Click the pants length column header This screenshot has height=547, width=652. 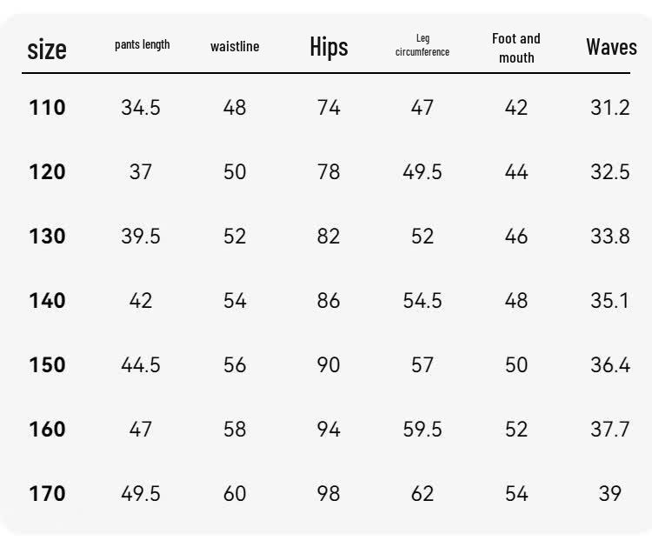tap(143, 44)
